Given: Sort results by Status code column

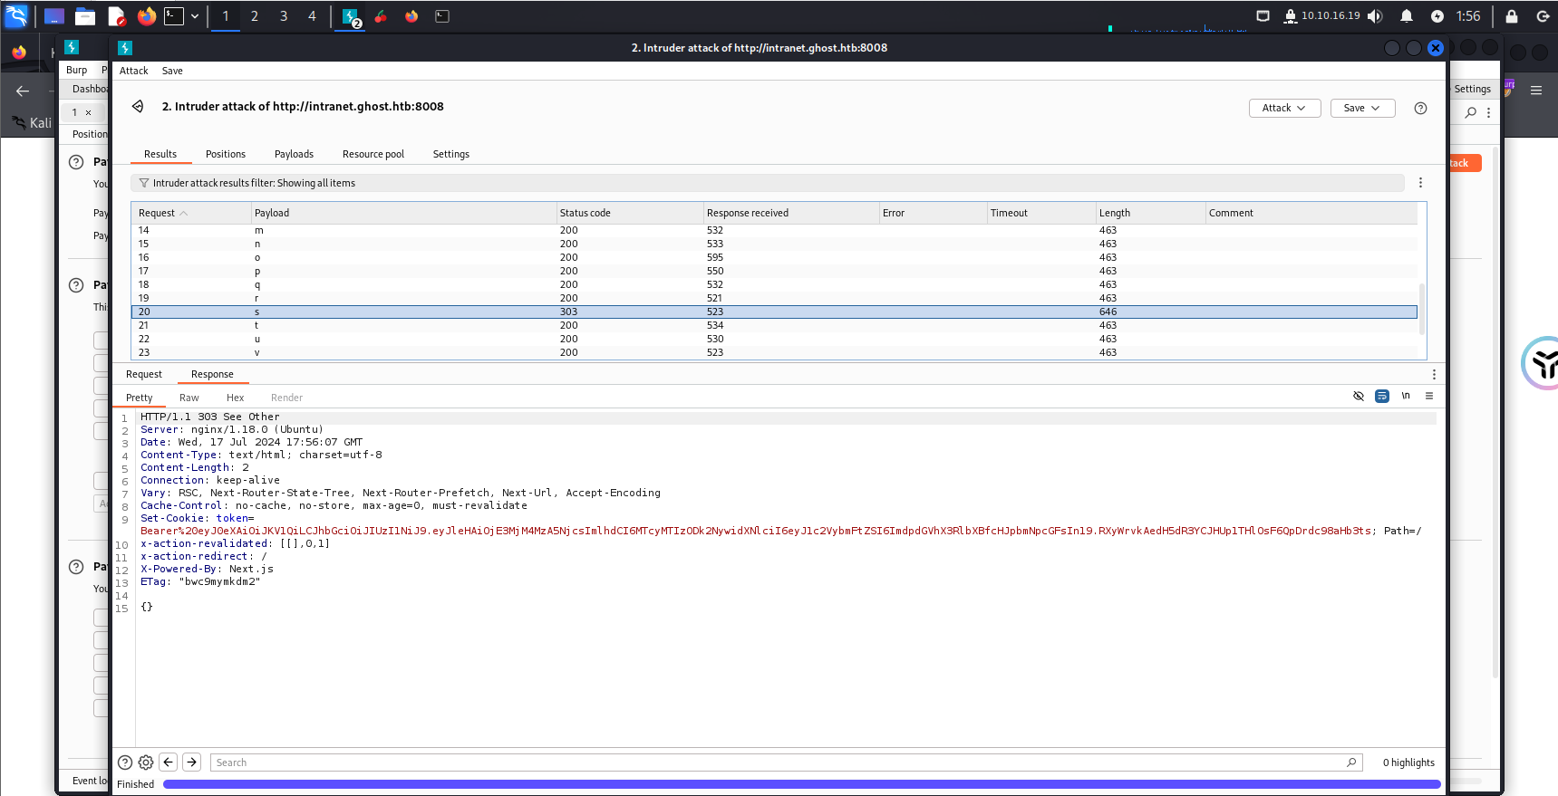Looking at the screenshot, I should pos(585,214).
